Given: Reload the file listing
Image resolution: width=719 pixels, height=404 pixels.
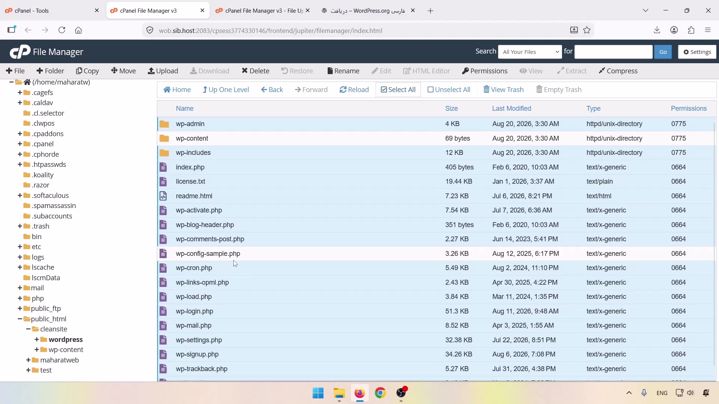Looking at the screenshot, I should pyautogui.click(x=354, y=90).
